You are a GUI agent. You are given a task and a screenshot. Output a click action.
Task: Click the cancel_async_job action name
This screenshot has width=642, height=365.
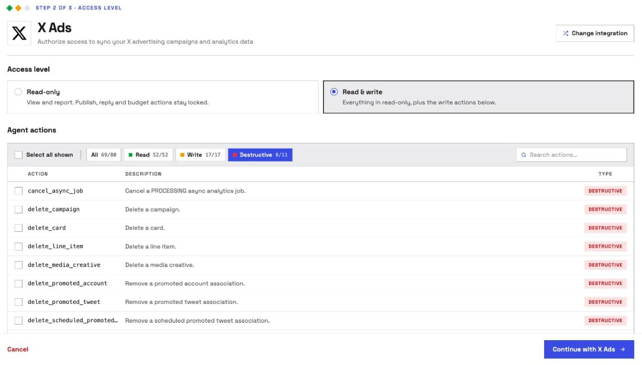click(56, 191)
